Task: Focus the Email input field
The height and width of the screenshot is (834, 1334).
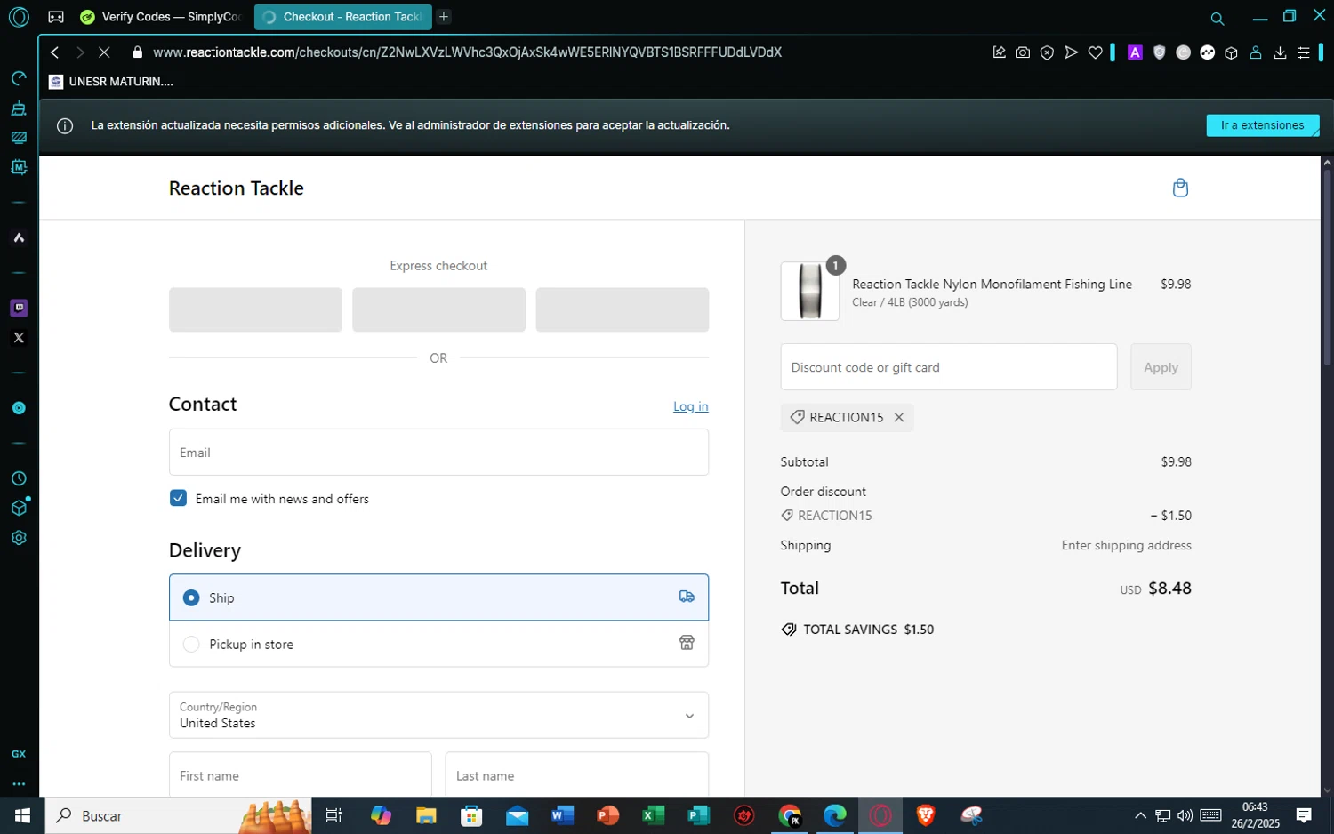Action: (438, 452)
